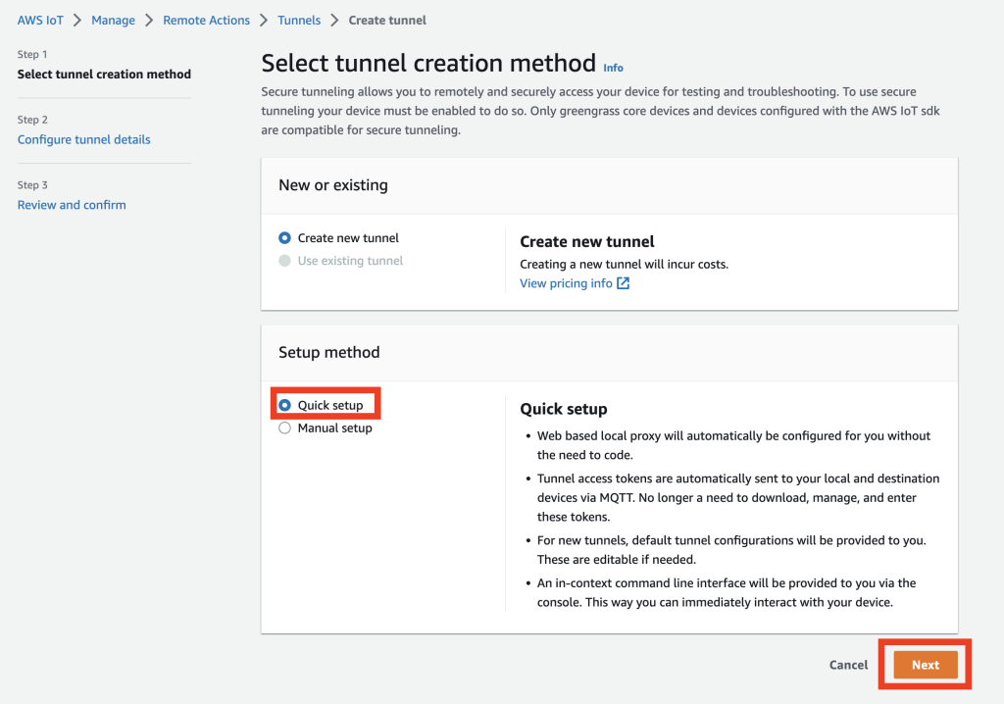Select the Create new tunnel radio button
This screenshot has width=1004, height=704.
284,238
